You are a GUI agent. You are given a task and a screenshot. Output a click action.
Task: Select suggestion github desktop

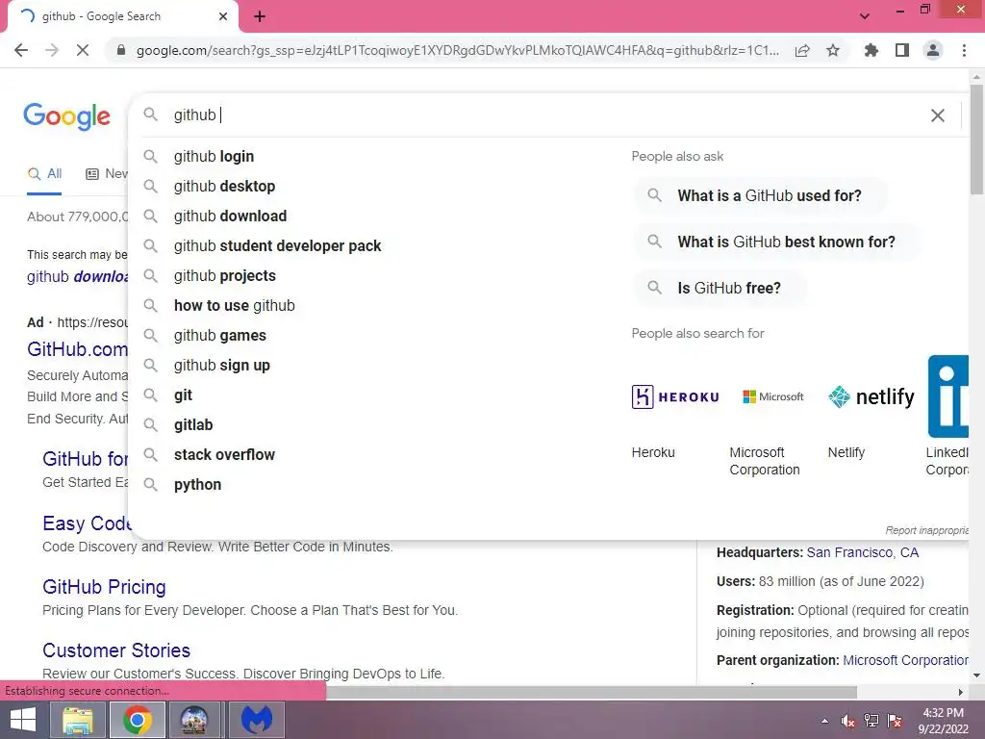click(x=224, y=187)
